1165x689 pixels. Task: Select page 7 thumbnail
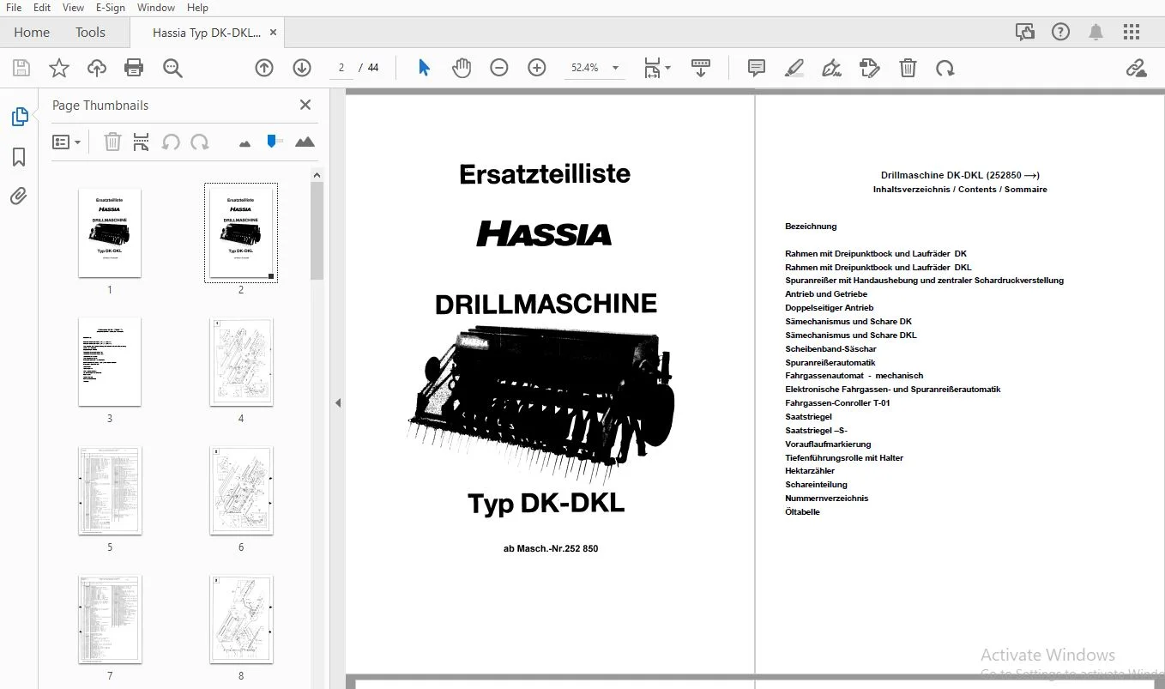(x=110, y=619)
